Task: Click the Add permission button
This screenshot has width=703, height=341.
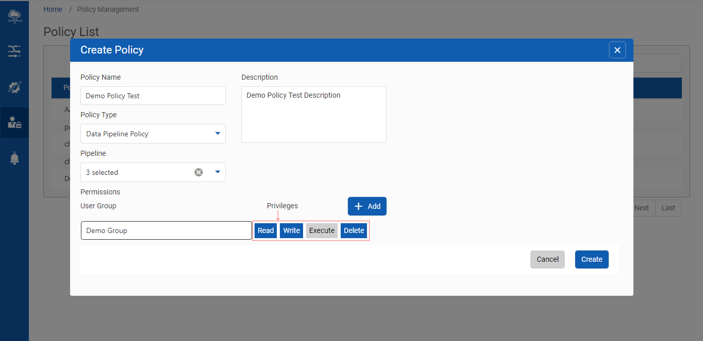Action: click(367, 206)
